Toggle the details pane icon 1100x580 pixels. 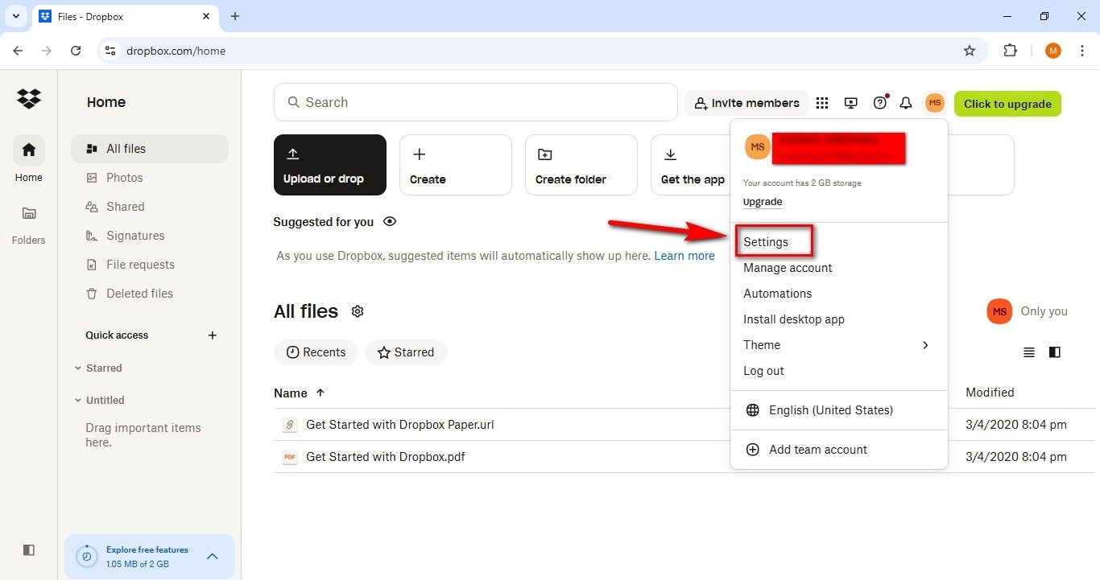click(1055, 352)
